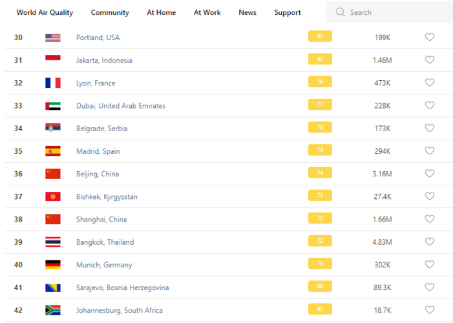This screenshot has height=323, width=453.
Task: Click the yellow AQI badge 83 for Portland
Action: 320,37
